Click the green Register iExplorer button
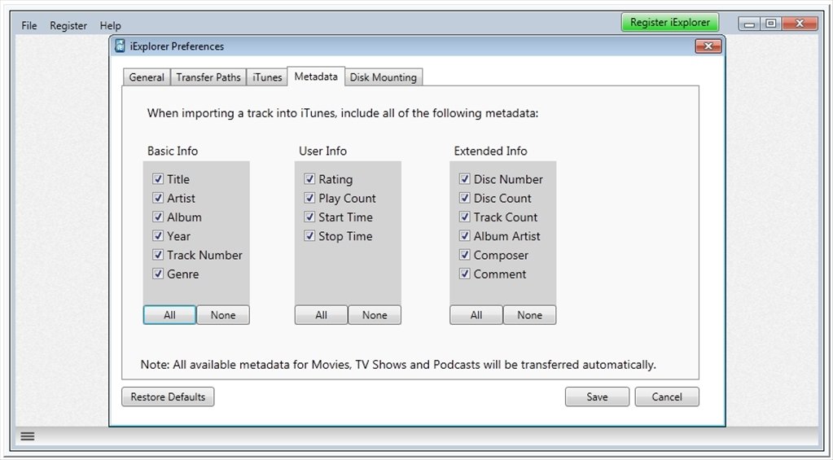The width and height of the screenshot is (833, 460). click(x=670, y=22)
